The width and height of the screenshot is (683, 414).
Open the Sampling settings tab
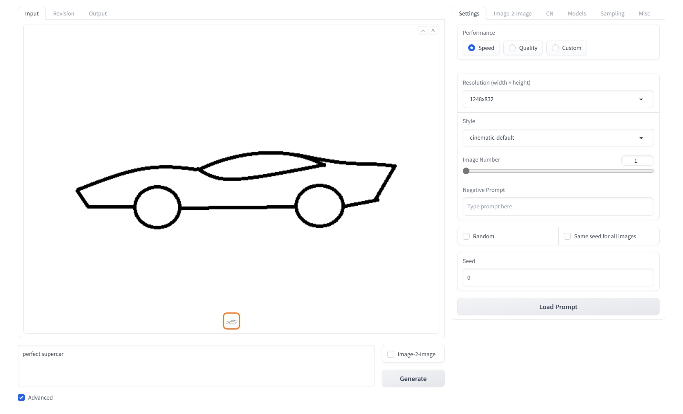point(612,13)
